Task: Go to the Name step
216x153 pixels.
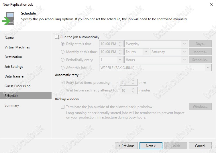Action: (9, 38)
